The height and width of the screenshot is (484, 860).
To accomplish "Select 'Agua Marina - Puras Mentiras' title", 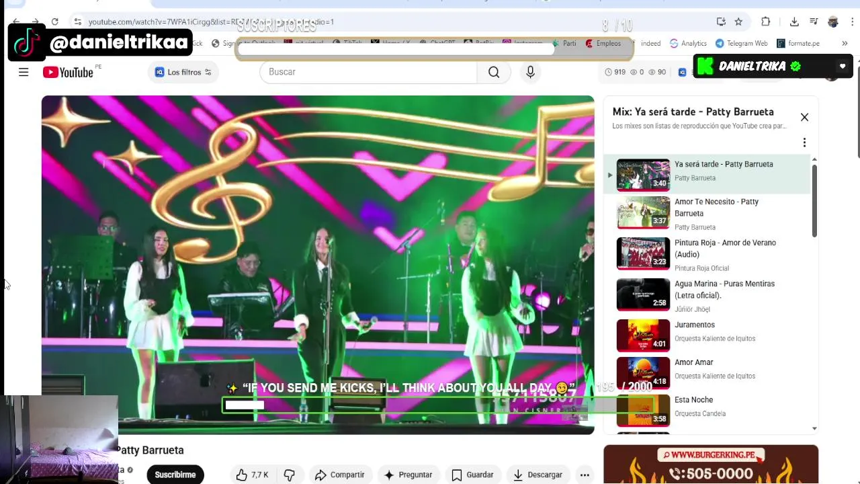I will pyautogui.click(x=724, y=289).
